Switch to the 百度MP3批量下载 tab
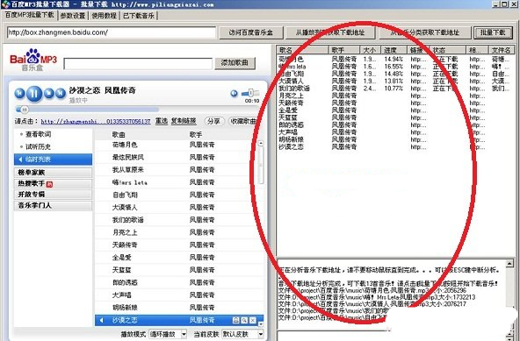 tap(30, 15)
